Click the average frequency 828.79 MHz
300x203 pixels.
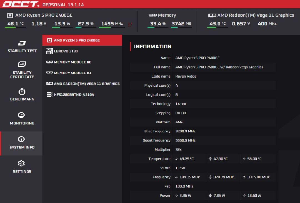click(x=223, y=177)
